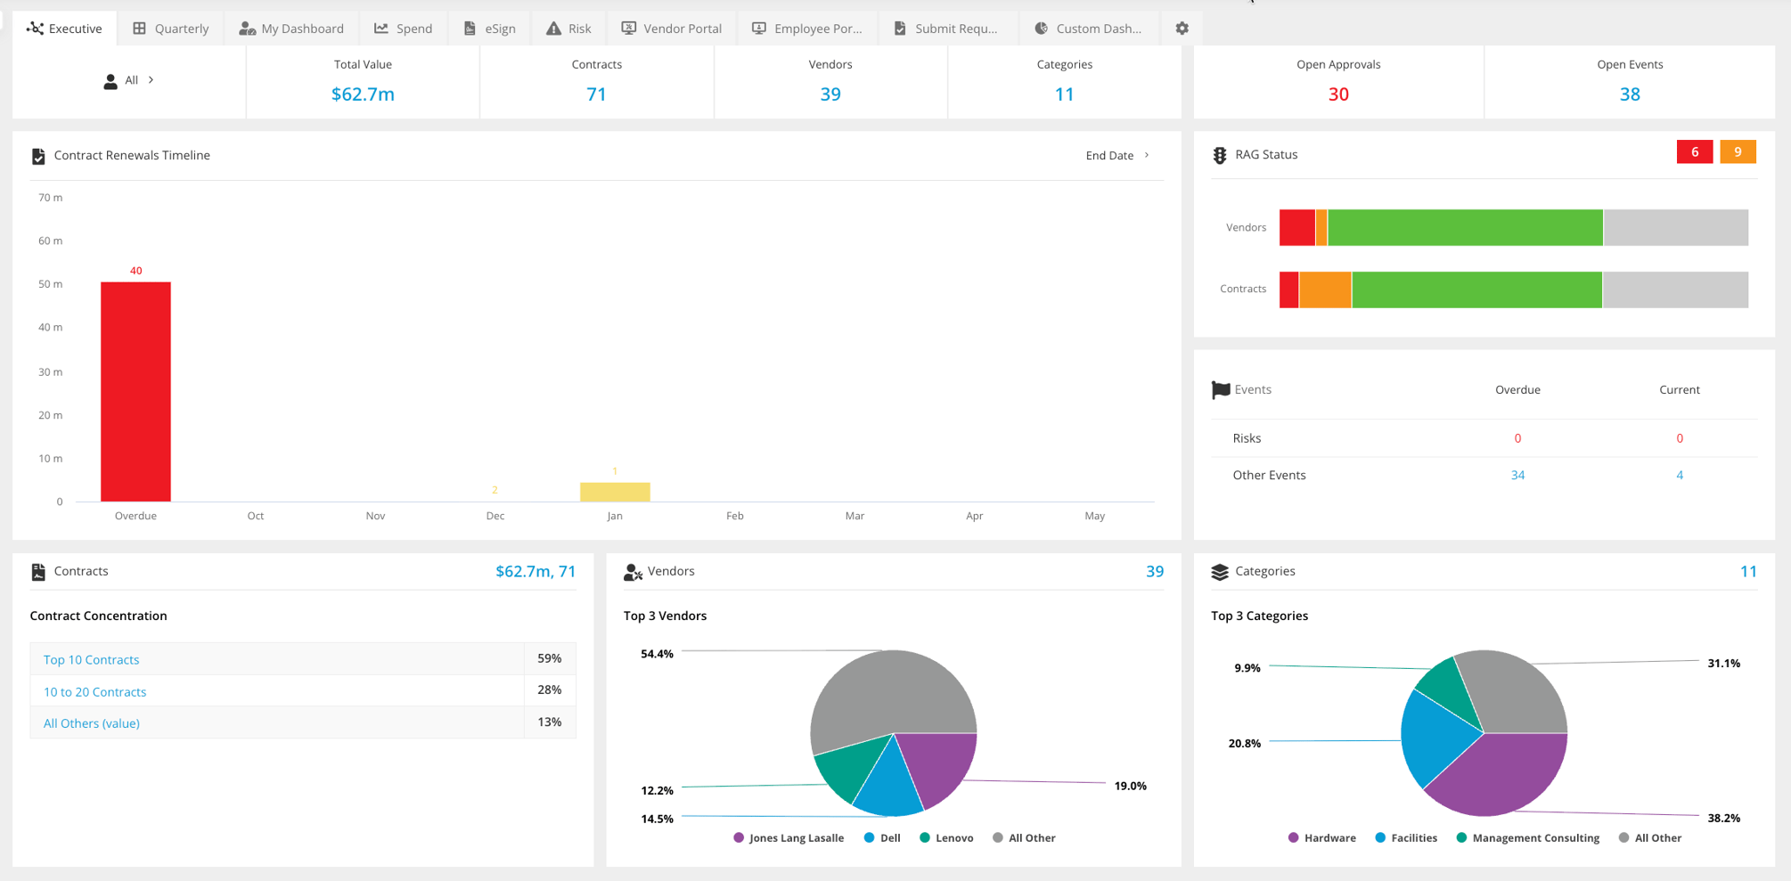The width and height of the screenshot is (1791, 881).
Task: Click the RAG Status traffic light icon
Action: pyautogui.click(x=1220, y=154)
